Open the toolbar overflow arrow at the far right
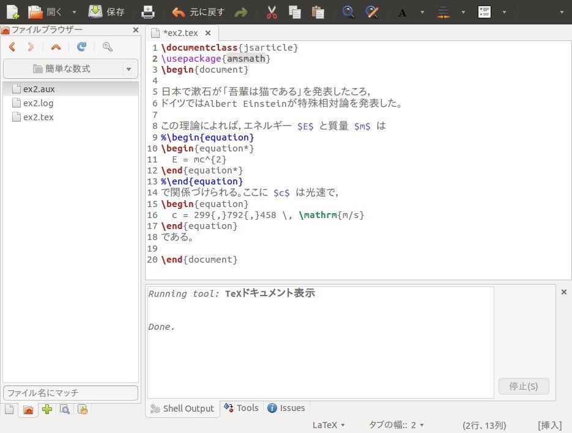Image resolution: width=572 pixels, height=433 pixels. (562, 12)
